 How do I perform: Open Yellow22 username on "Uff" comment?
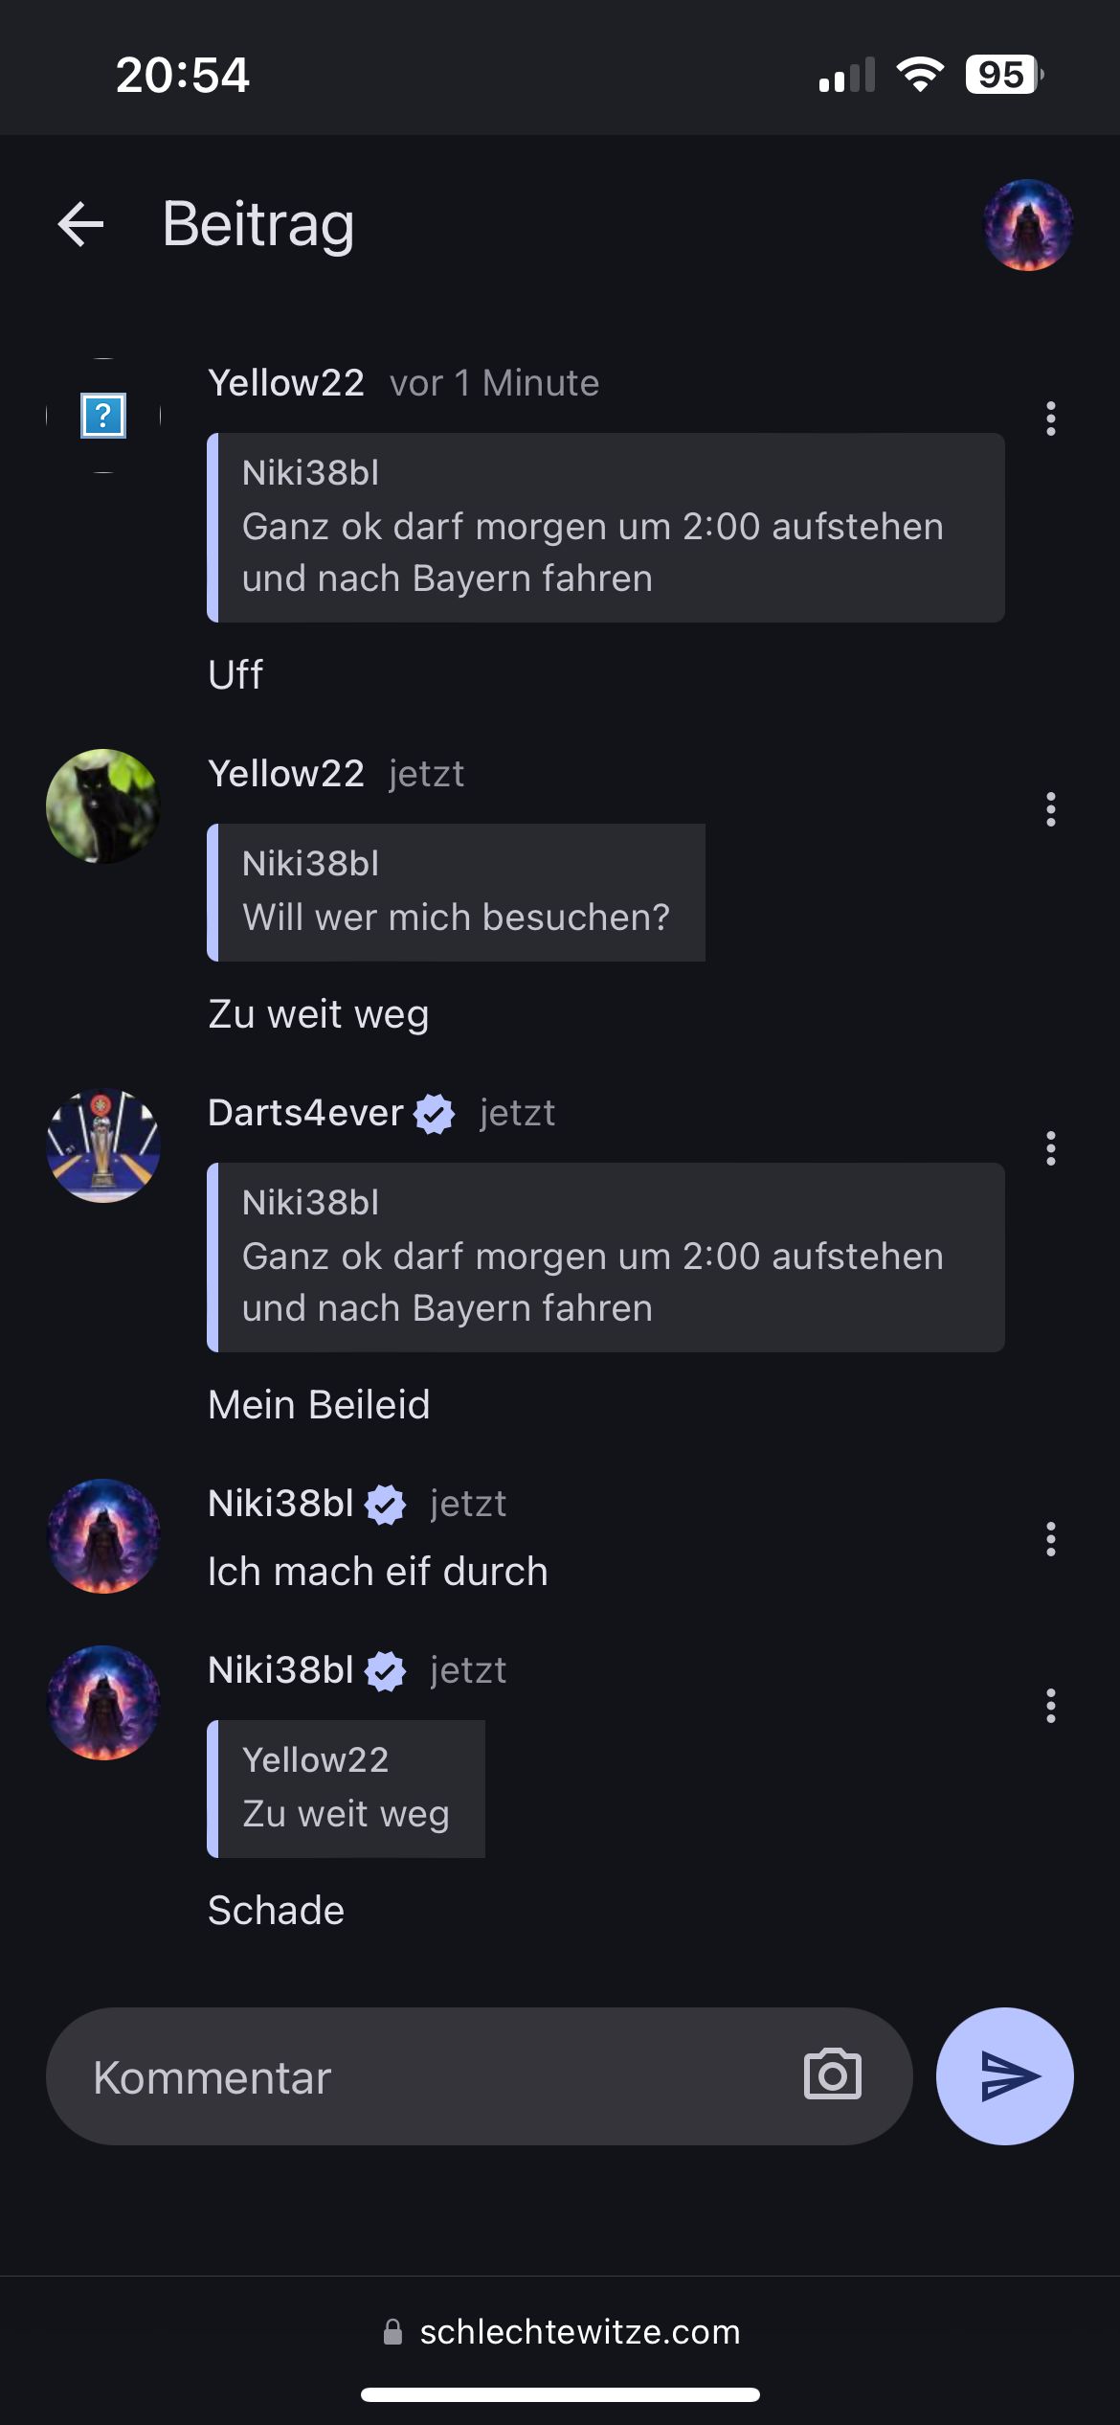[286, 383]
